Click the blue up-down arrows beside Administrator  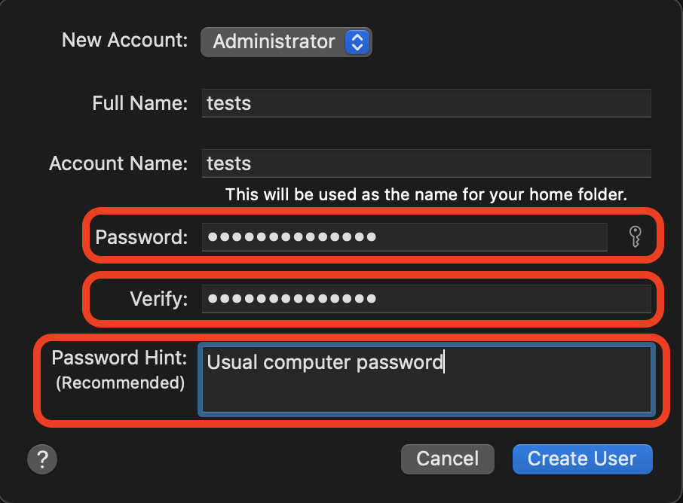(356, 41)
